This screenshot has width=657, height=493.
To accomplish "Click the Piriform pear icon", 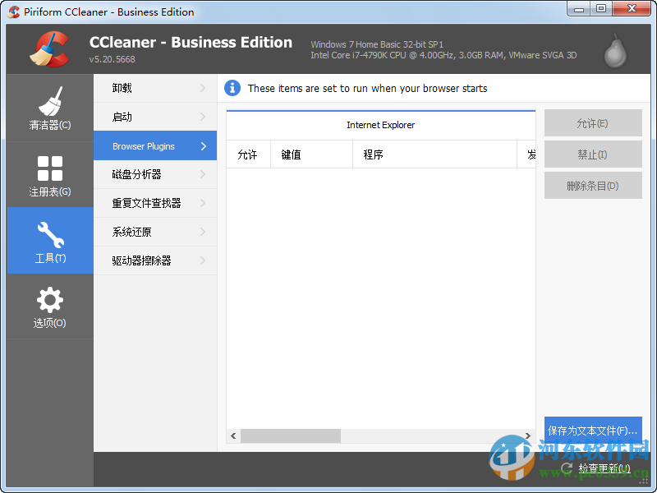I will (615, 51).
